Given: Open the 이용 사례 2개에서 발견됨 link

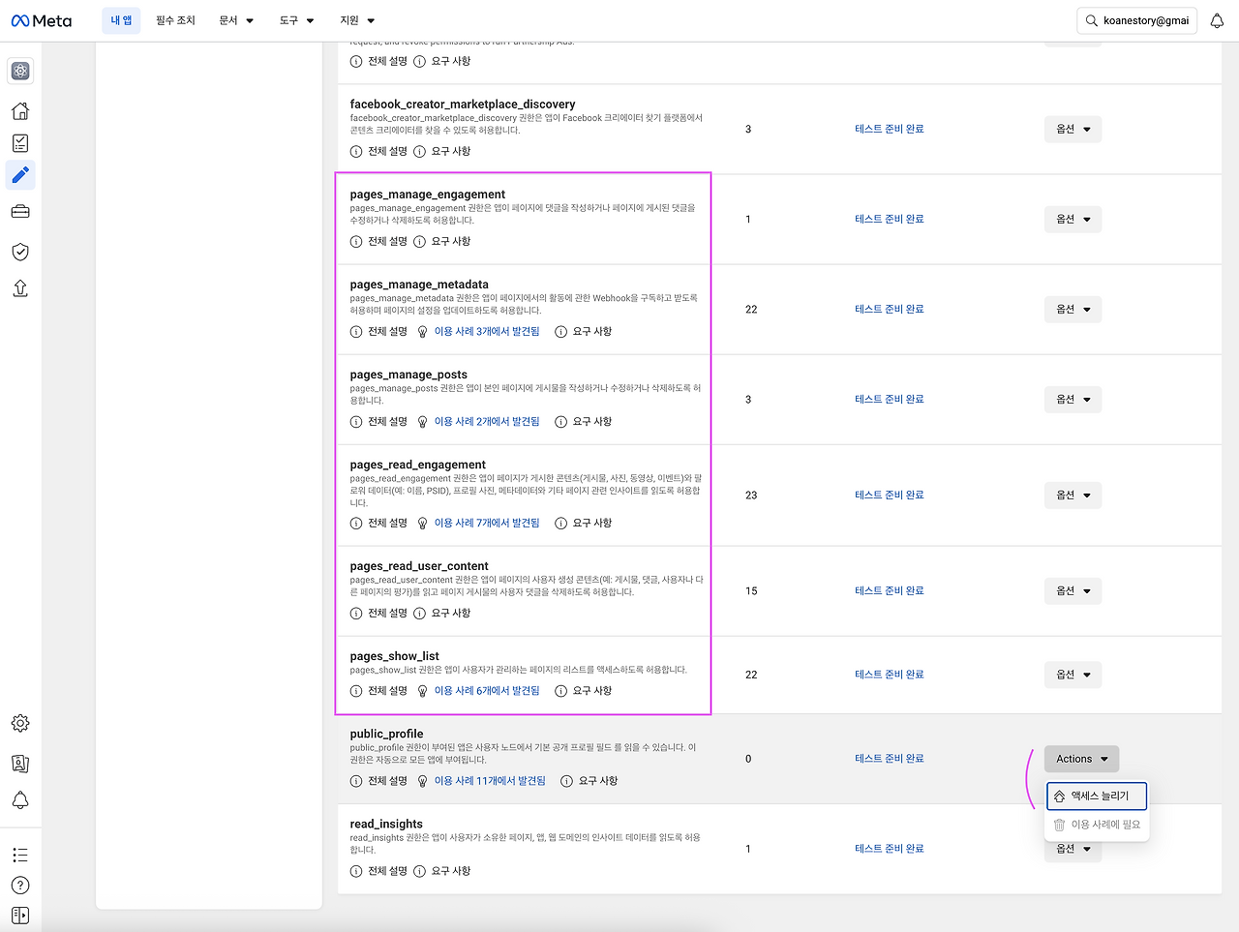Looking at the screenshot, I should (x=487, y=422).
